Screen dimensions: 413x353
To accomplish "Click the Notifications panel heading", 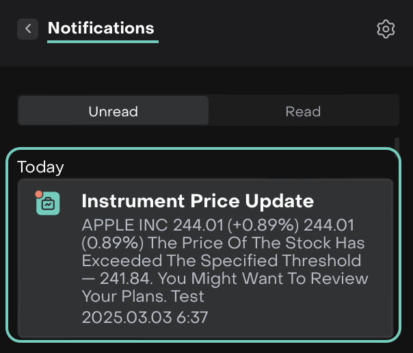I will pyautogui.click(x=101, y=28).
